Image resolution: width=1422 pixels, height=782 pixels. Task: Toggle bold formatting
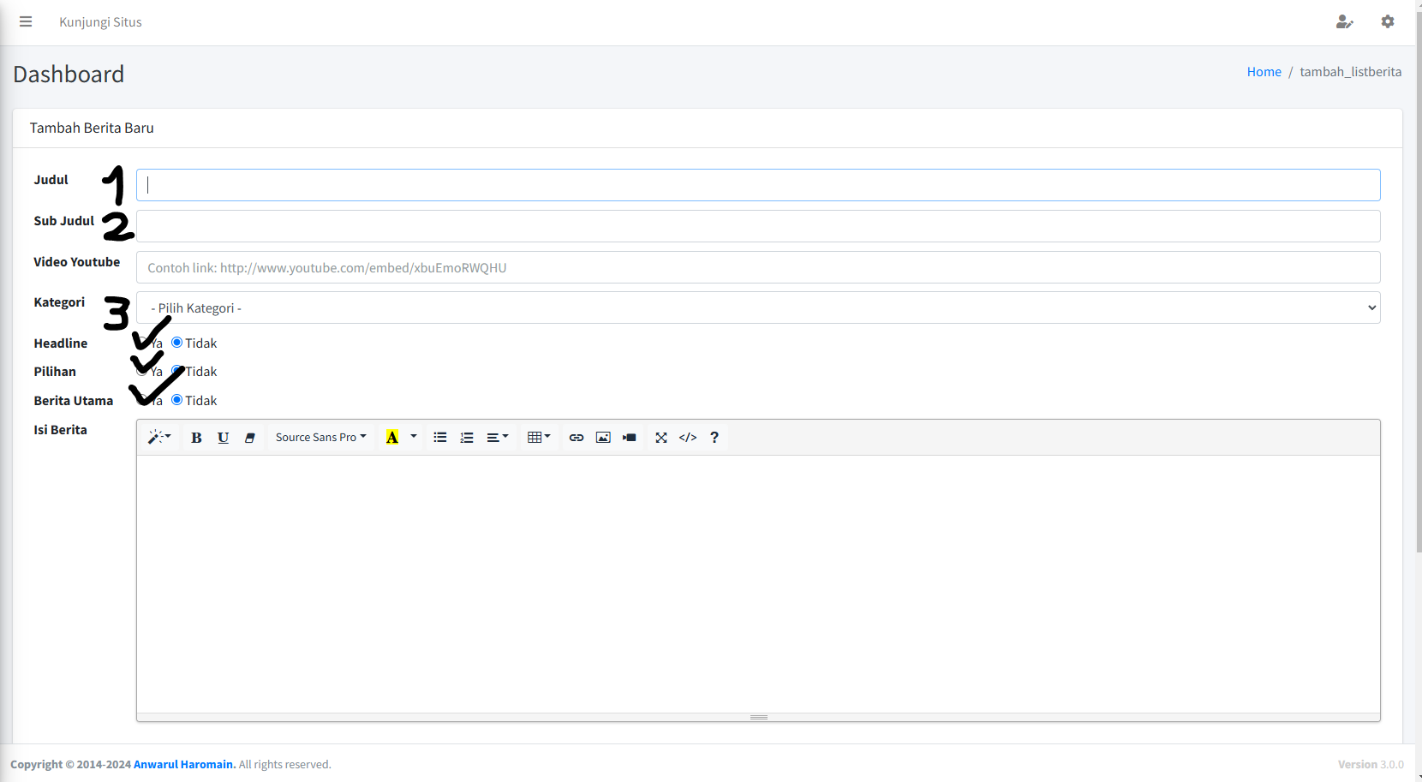point(196,437)
